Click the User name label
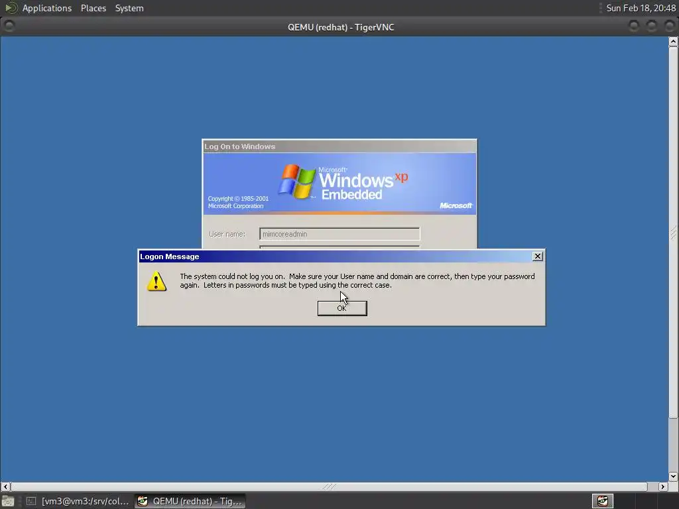The width and height of the screenshot is (679, 509). (227, 234)
